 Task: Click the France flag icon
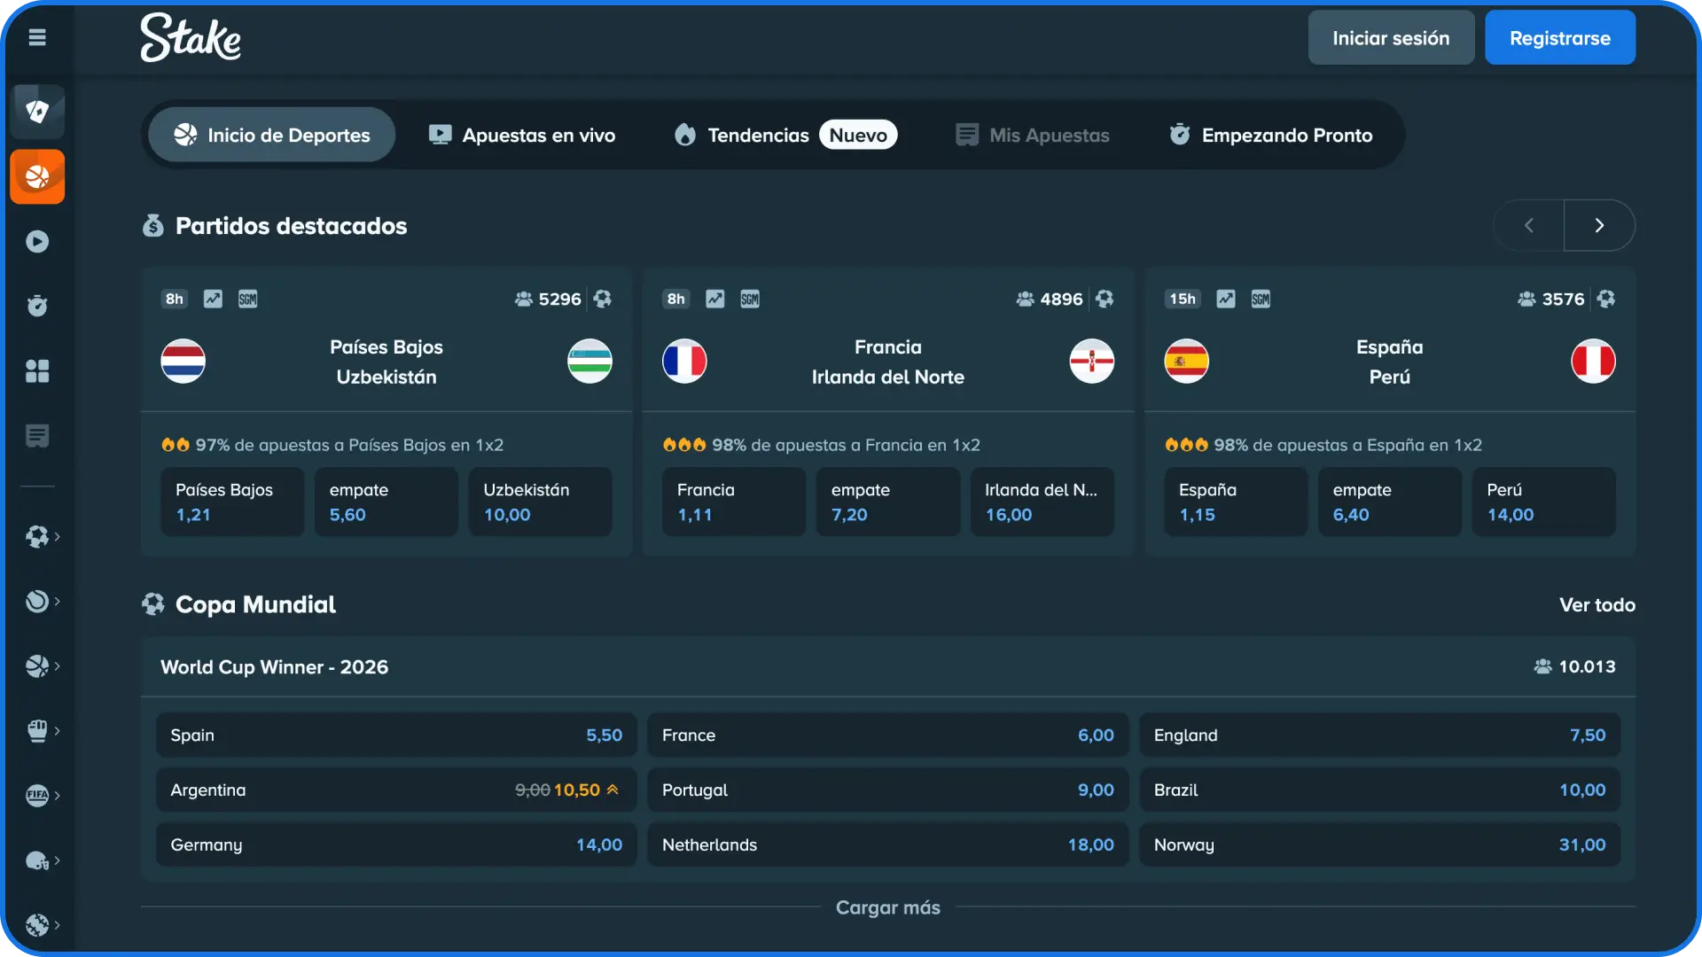(684, 361)
